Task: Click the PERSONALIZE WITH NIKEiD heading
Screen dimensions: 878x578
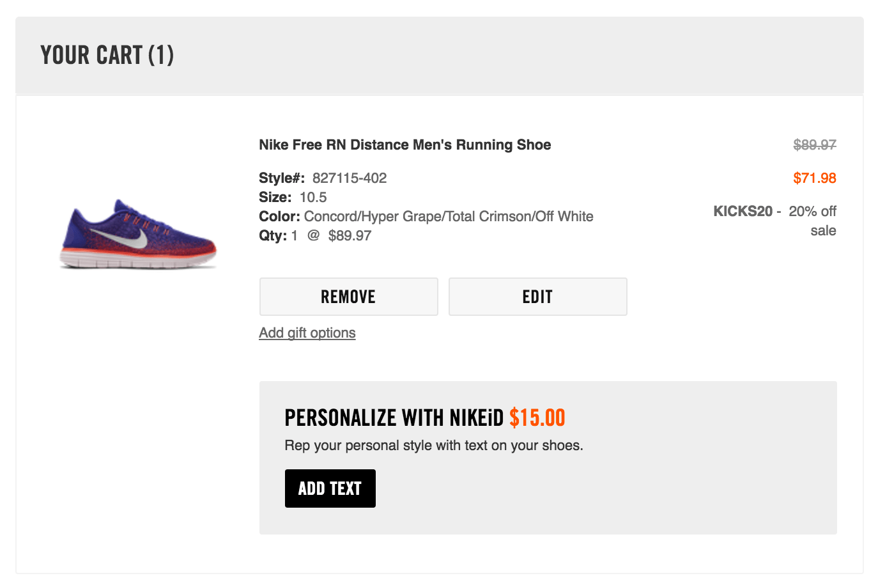Action: coord(394,418)
